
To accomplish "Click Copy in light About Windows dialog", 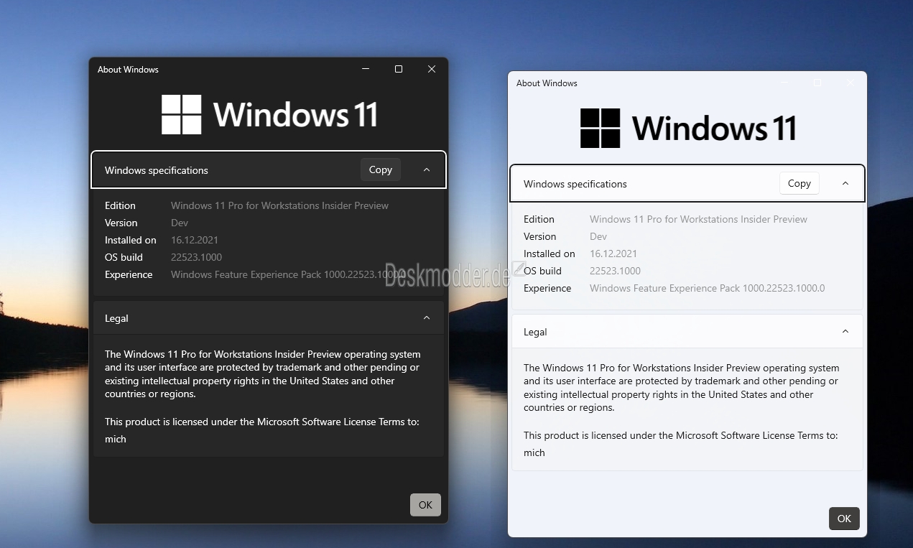I will click(799, 183).
